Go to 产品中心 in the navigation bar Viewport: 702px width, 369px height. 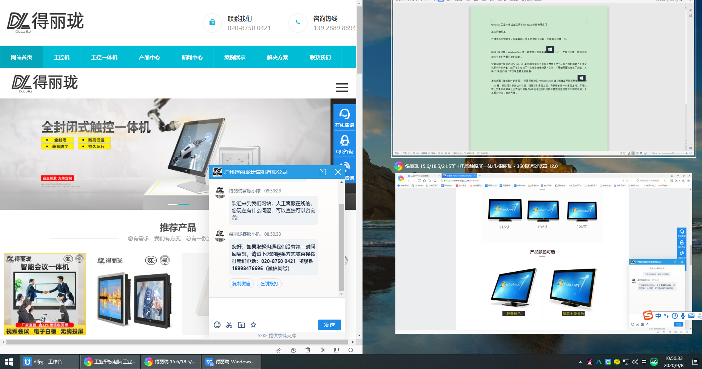[x=149, y=57]
